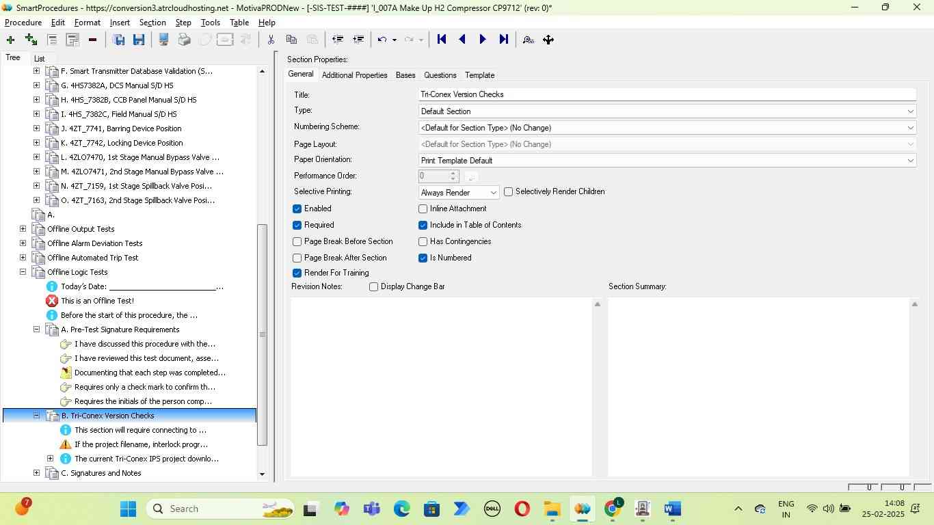Click the cut scissors icon
The image size is (934, 525).
tap(271, 40)
